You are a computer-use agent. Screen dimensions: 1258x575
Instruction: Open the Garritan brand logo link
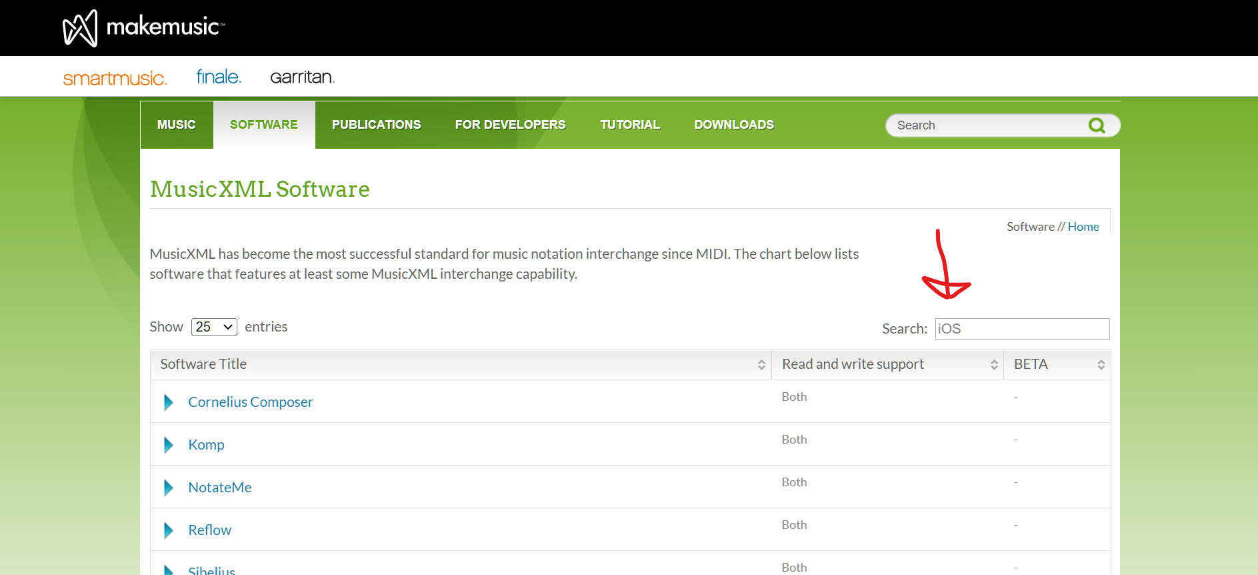(302, 77)
